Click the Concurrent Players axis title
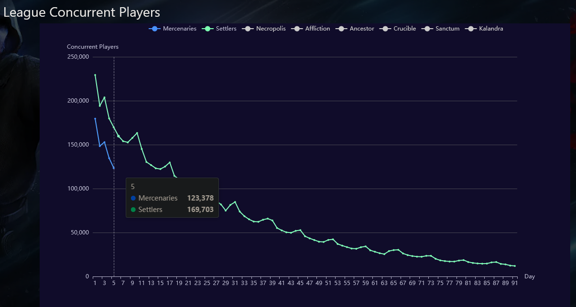576x307 pixels. click(93, 47)
